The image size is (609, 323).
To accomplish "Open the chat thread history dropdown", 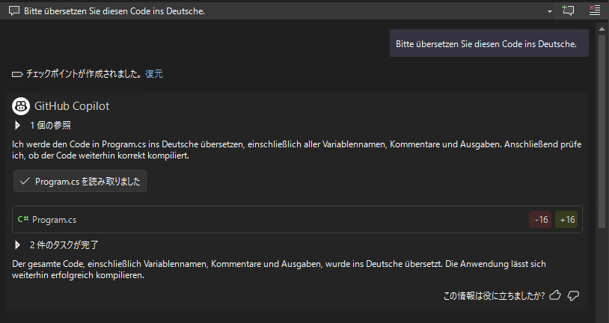I will 550,12.
